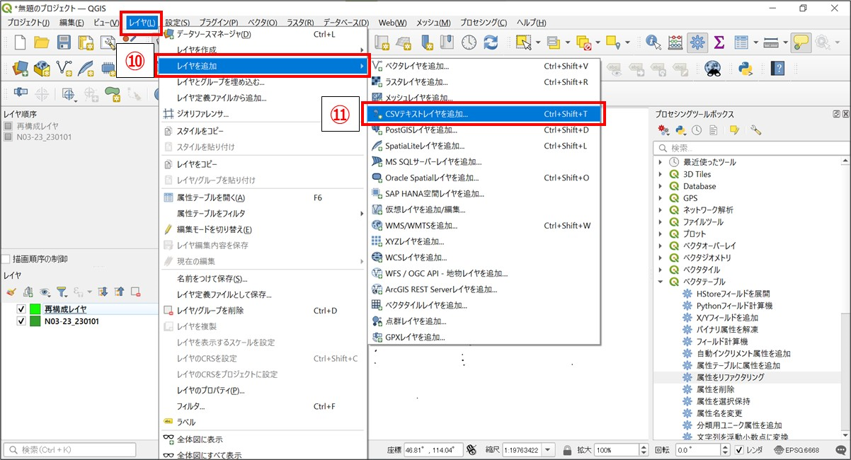Click New Shapefile Layer icon with V
Screen dimensions: 851x460
pos(64,69)
